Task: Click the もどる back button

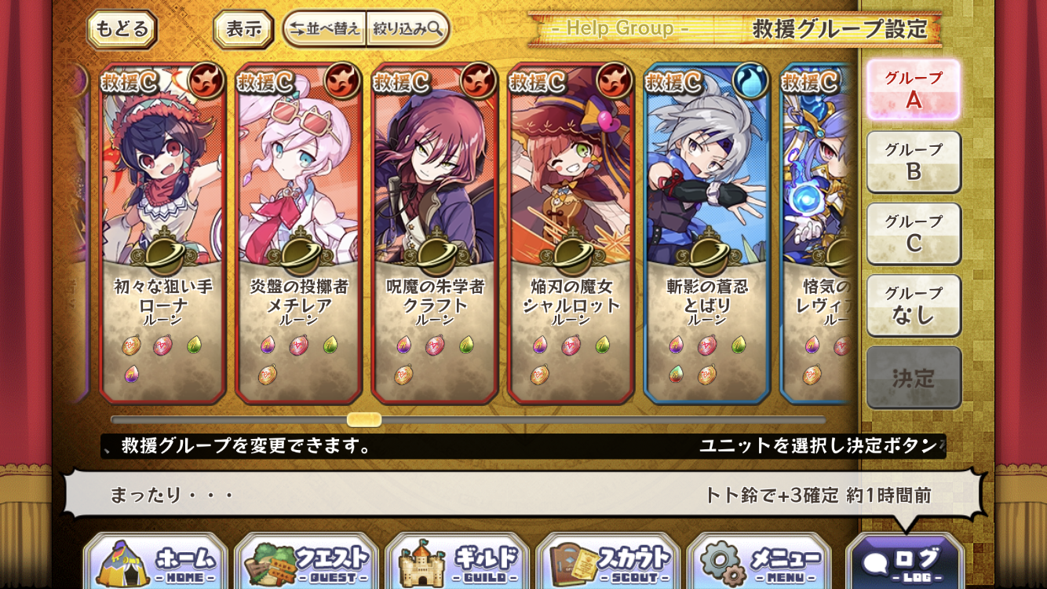Action: click(x=122, y=29)
